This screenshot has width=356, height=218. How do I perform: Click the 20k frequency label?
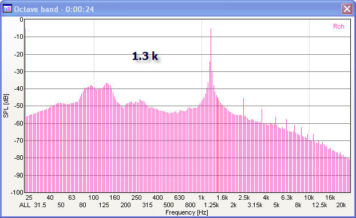(x=341, y=205)
